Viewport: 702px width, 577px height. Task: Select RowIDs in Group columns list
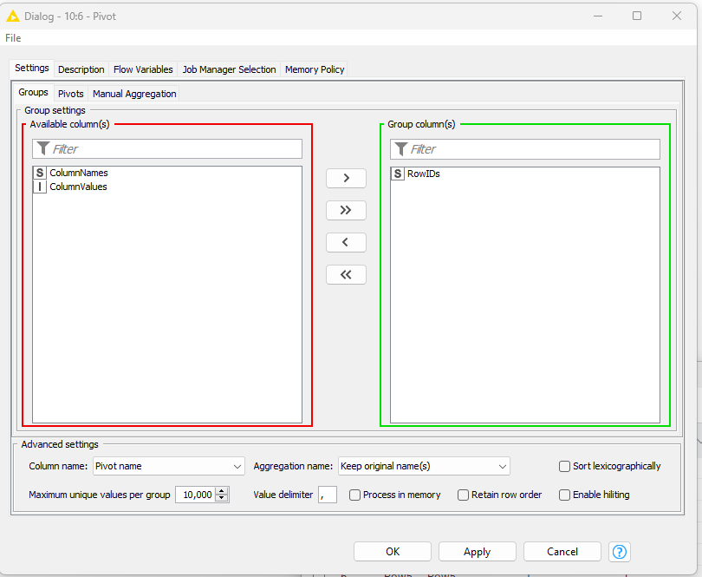(x=423, y=174)
